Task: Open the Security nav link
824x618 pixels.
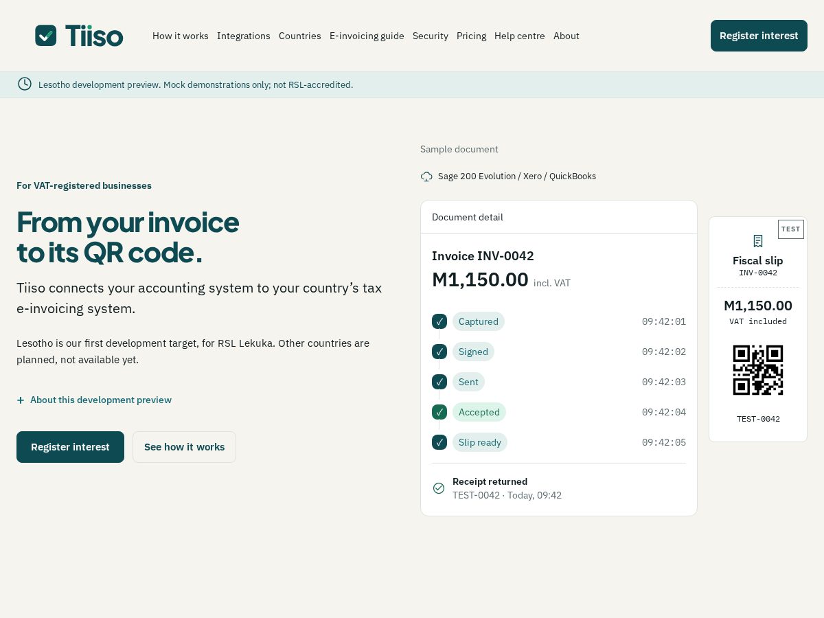Action: point(431,36)
